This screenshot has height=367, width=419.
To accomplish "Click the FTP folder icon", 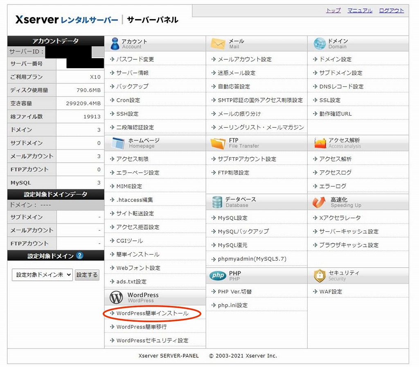I will click(218, 143).
